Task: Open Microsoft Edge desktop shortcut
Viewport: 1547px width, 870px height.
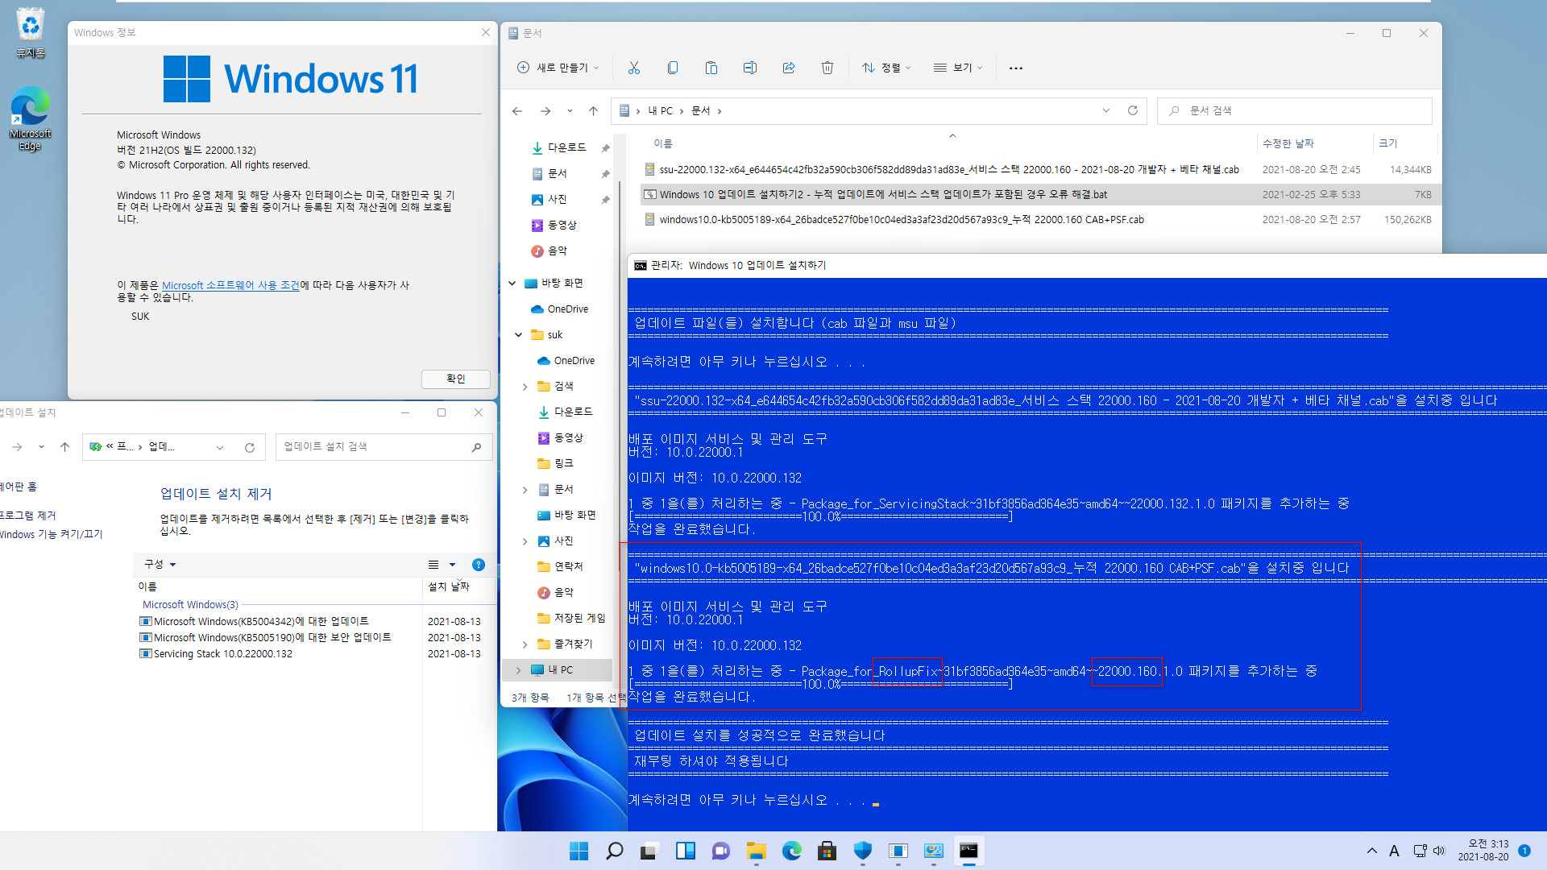Action: [x=30, y=119]
